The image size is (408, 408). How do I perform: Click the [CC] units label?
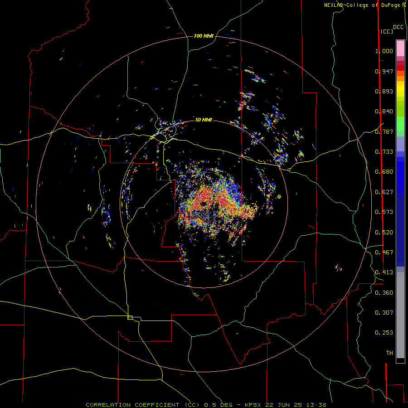[387, 31]
